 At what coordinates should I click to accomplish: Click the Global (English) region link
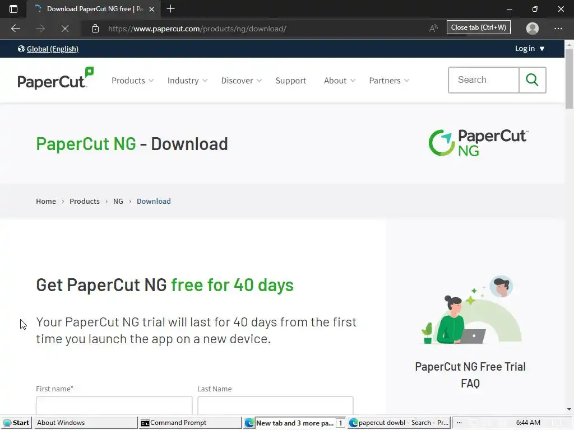(x=52, y=49)
